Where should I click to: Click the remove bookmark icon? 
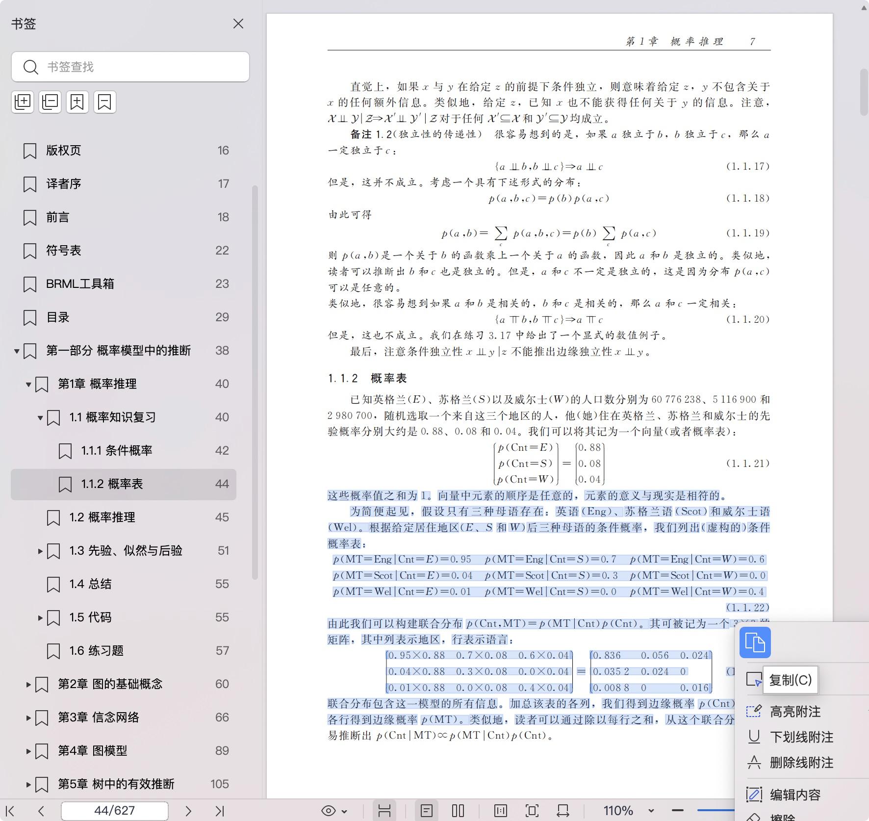(x=105, y=102)
